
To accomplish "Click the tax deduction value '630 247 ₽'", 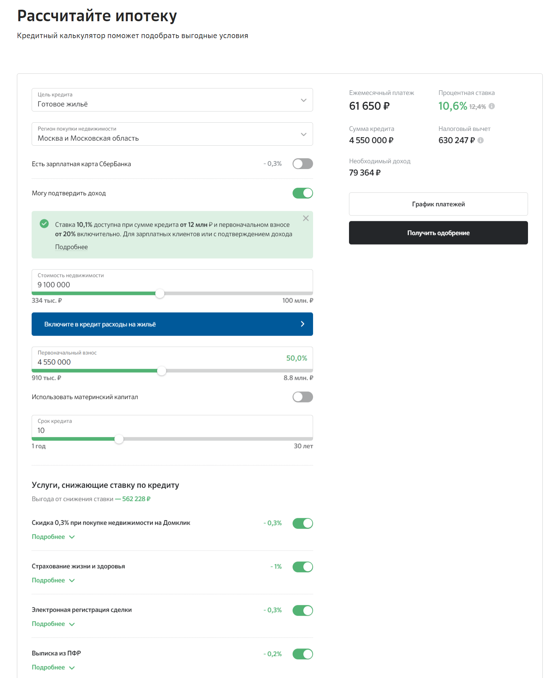I will [x=456, y=140].
